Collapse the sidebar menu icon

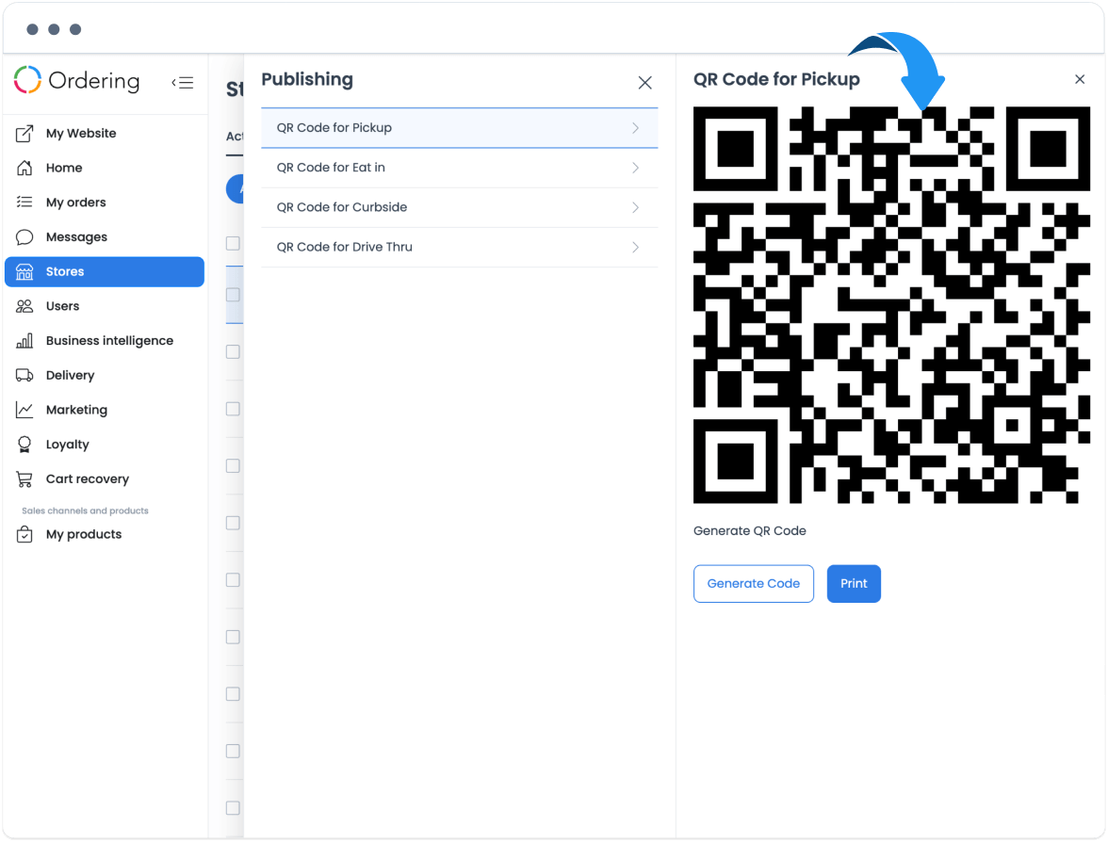point(183,83)
